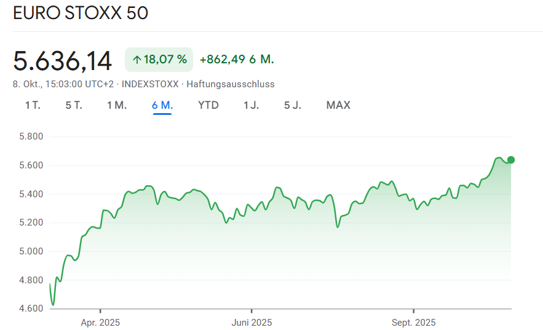543x330 pixels.
Task: Switch chart to YTD range
Action: tap(208, 105)
